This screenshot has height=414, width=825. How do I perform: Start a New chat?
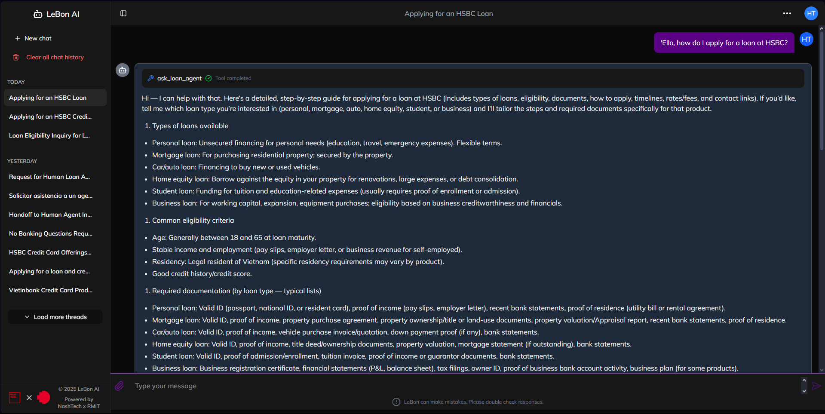34,38
